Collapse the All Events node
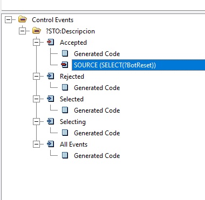Image resolution: width=205 pixels, height=200 pixels. coord(36,144)
